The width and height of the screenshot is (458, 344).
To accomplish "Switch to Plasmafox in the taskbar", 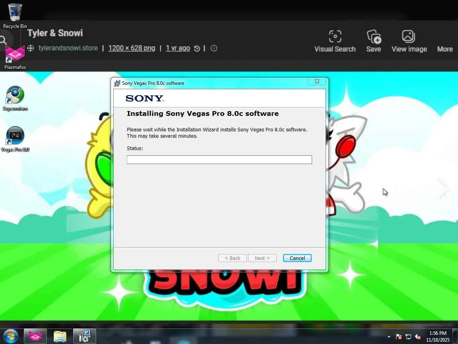I will (x=35, y=336).
